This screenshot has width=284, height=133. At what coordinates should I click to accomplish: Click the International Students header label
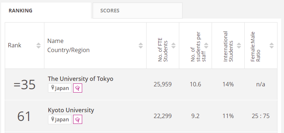point(228,46)
